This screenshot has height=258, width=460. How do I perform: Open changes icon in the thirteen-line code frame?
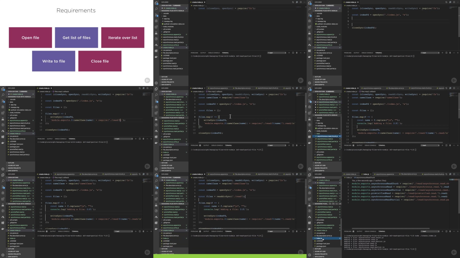(x=293, y=88)
